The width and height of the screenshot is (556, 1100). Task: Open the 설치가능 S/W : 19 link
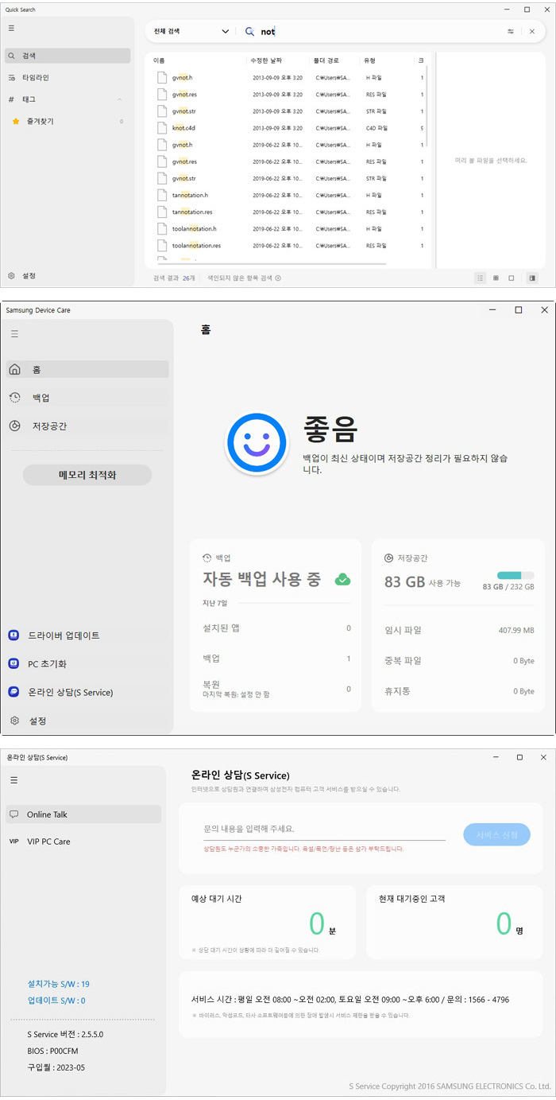pyautogui.click(x=59, y=984)
